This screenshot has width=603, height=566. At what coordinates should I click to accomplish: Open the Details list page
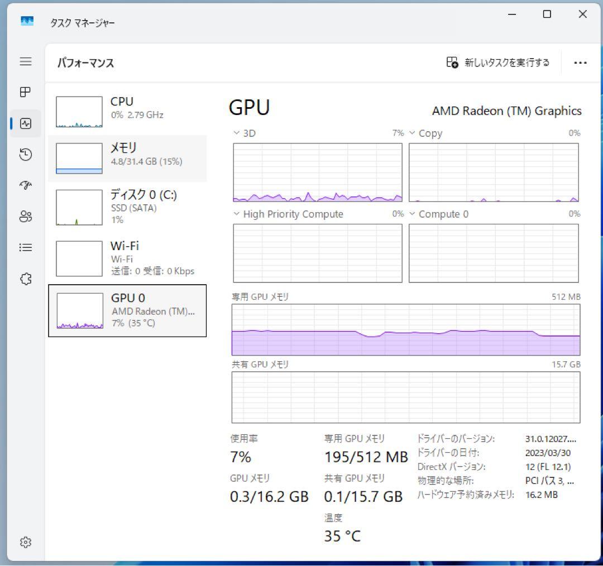point(26,247)
